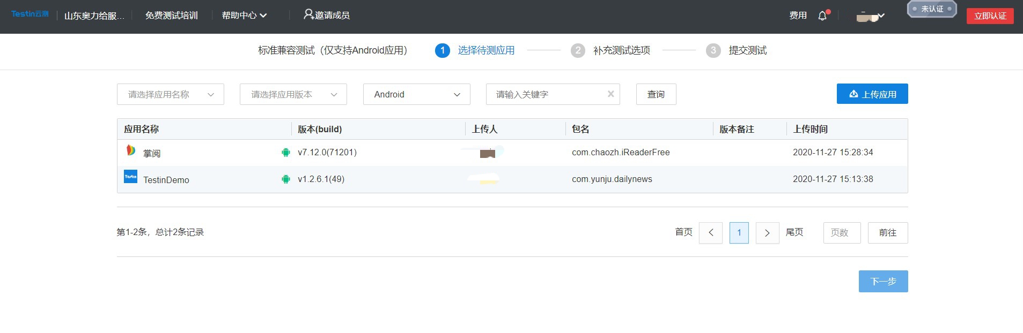Image resolution: width=1023 pixels, height=333 pixels.
Task: Select step 选择待测应用
Action: pyautogui.click(x=486, y=50)
